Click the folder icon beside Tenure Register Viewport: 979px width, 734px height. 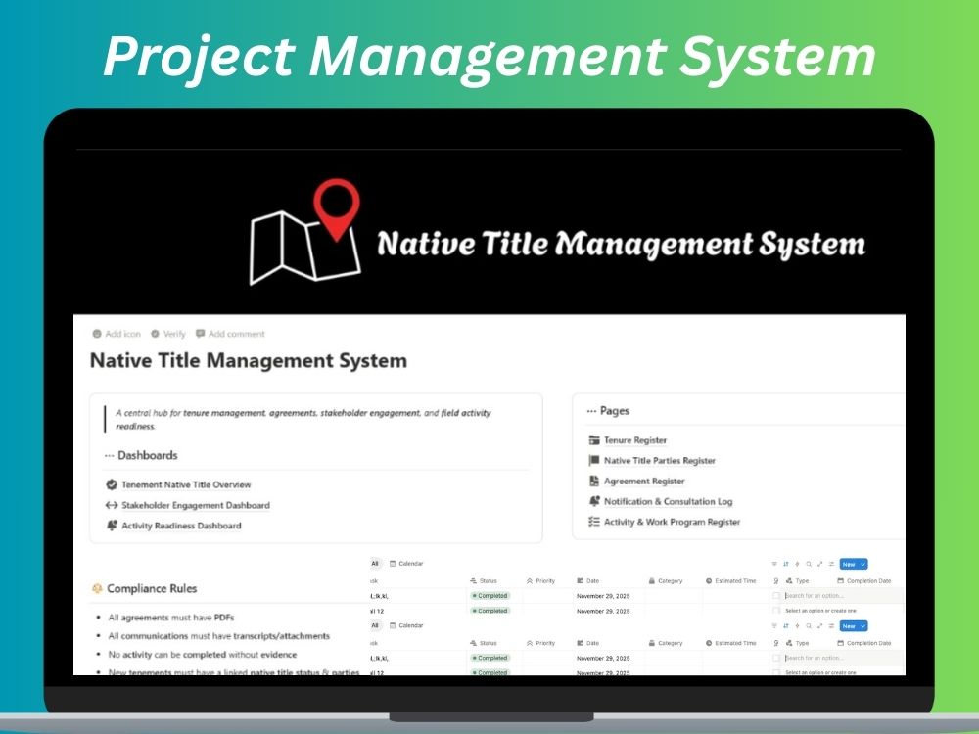tap(594, 440)
